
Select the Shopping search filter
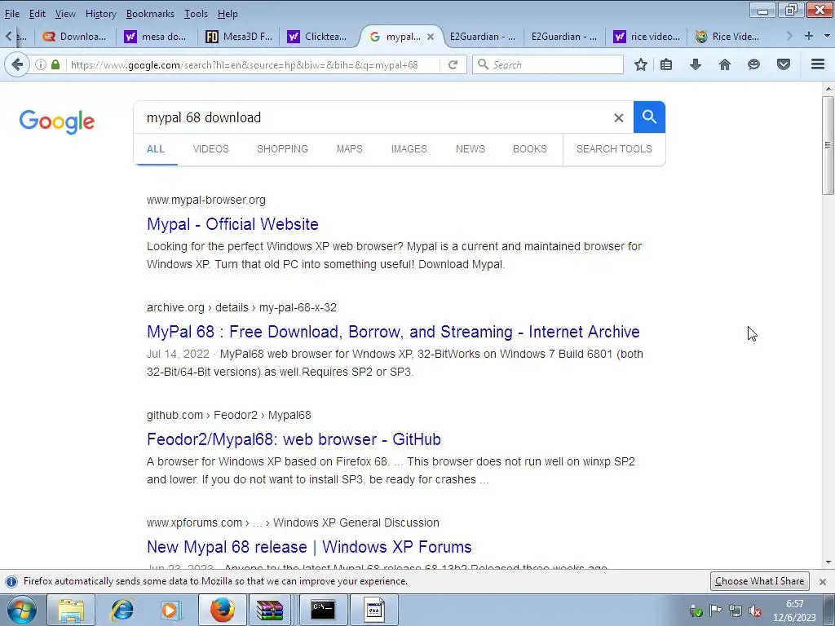click(x=282, y=149)
